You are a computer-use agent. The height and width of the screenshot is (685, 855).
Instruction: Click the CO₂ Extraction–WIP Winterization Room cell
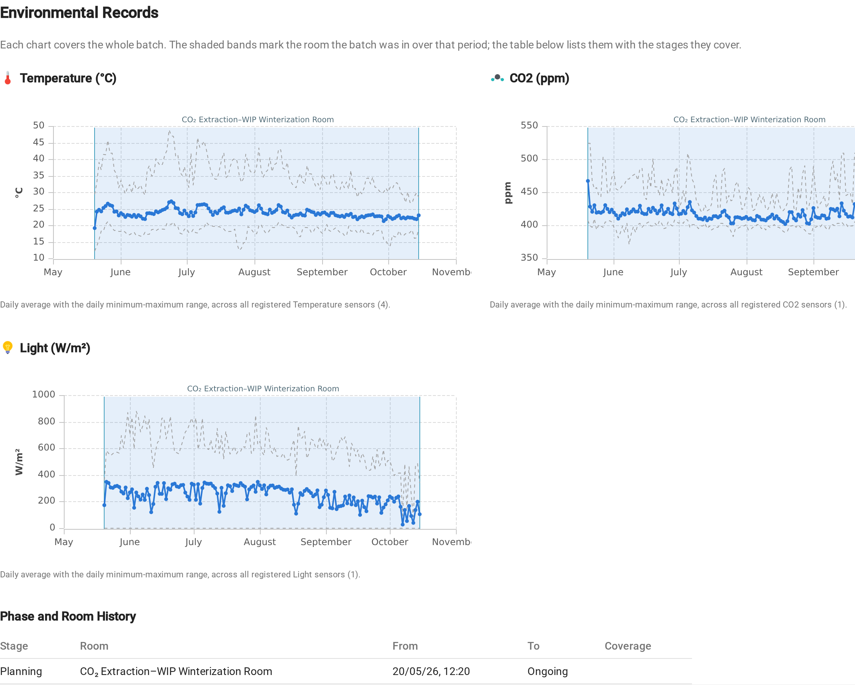click(176, 671)
